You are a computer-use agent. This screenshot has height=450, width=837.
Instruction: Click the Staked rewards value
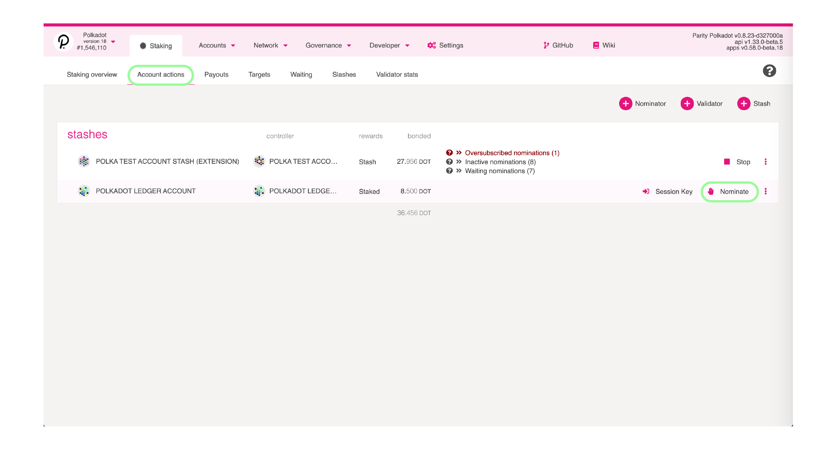369,192
